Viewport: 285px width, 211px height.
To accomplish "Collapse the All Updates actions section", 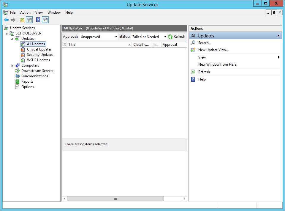I will click(x=278, y=36).
